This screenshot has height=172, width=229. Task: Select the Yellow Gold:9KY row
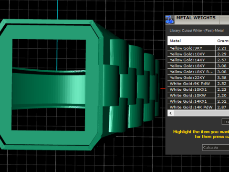click(x=198, y=48)
